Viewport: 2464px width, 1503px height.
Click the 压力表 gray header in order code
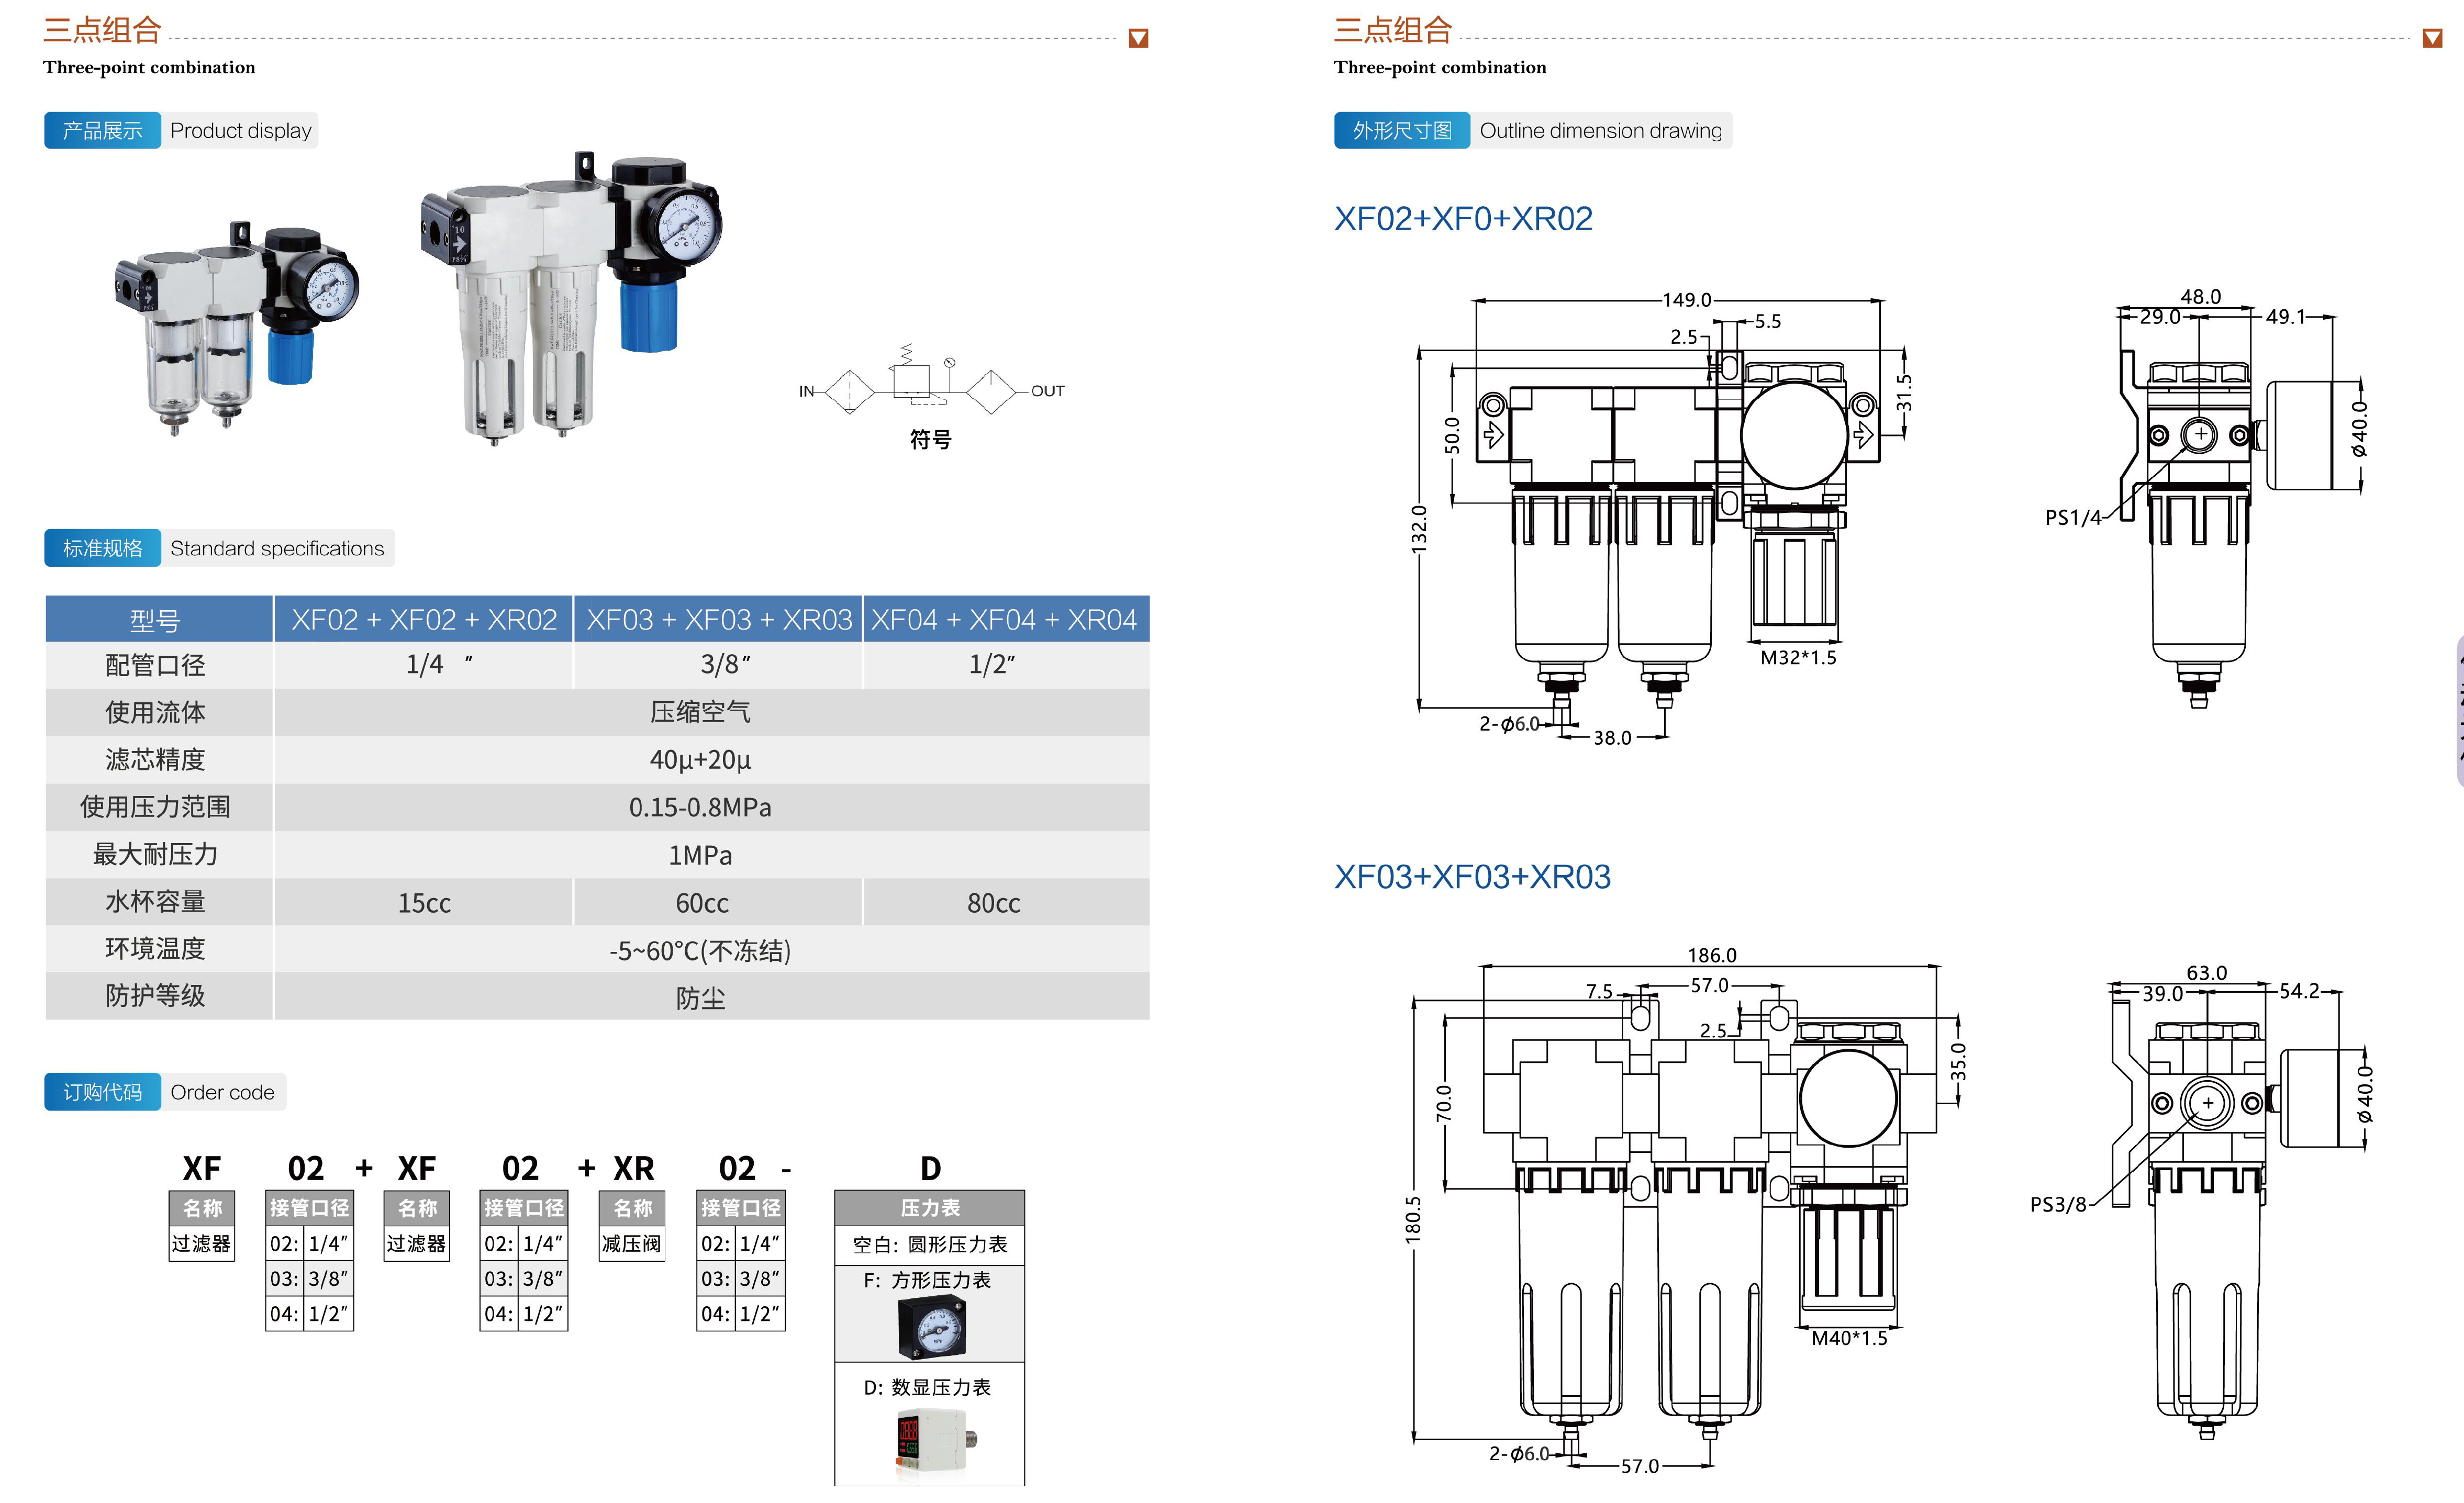929,1208
